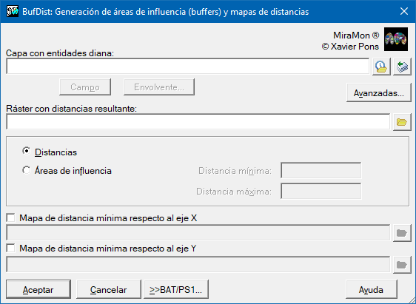Click the Ráster con distancias resultante field
The height and width of the screenshot is (304, 416).
tap(198, 122)
